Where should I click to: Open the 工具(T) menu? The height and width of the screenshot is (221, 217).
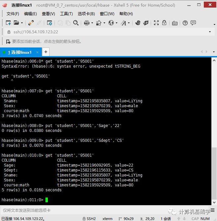66,14
